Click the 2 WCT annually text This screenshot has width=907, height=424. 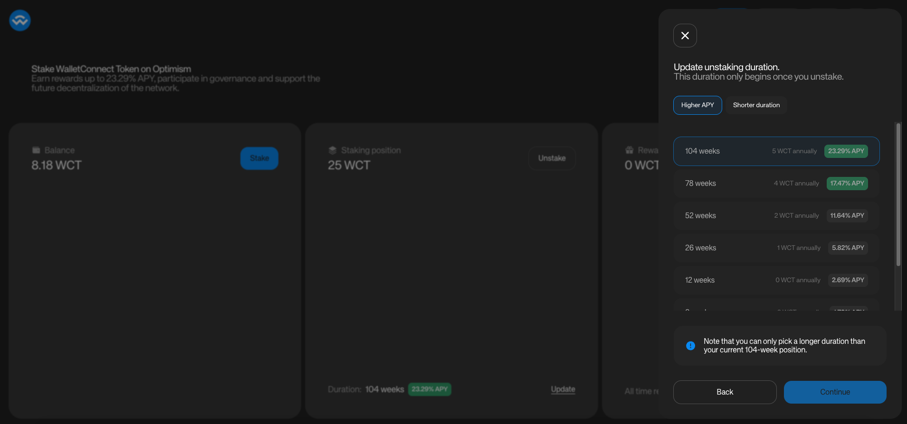796,216
